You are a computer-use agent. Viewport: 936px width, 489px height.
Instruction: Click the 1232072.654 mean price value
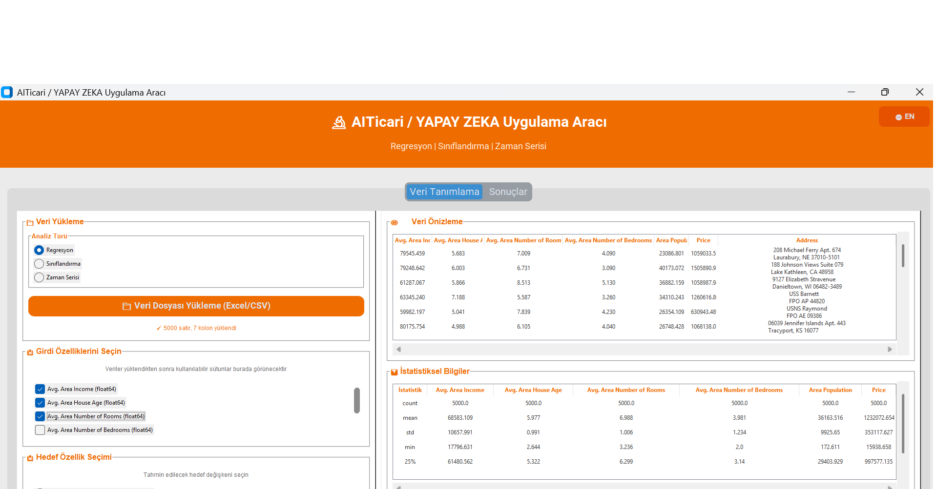[879, 418]
